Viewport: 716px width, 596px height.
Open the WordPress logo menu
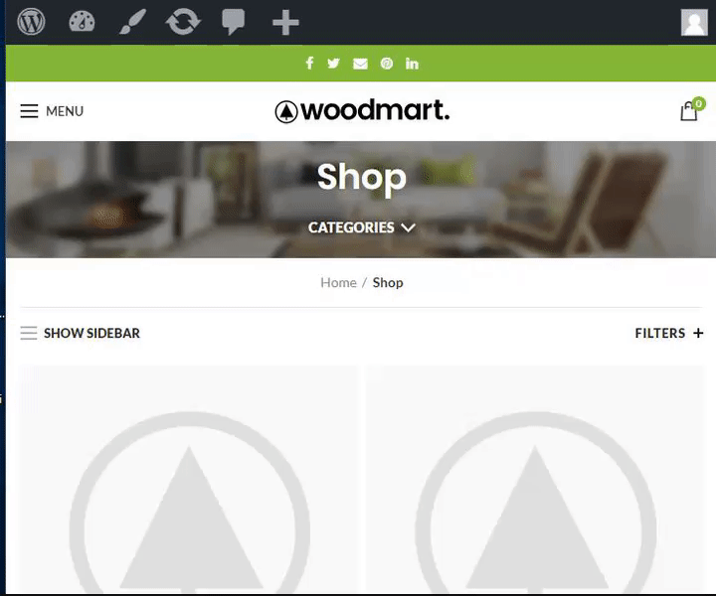click(x=31, y=22)
